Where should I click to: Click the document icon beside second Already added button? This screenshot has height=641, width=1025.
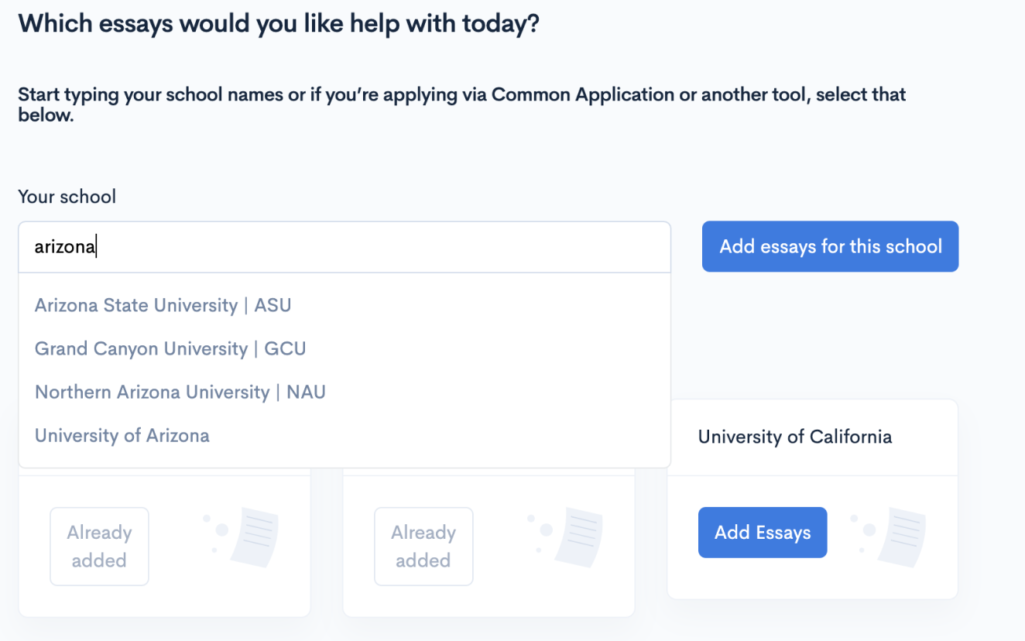(x=577, y=533)
